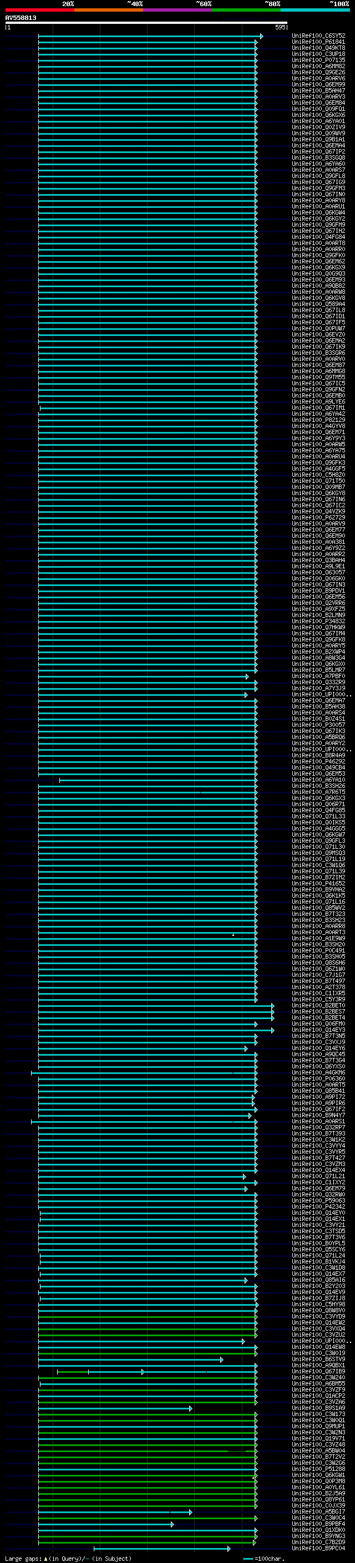This screenshot has height=1563, width=355.
Task: Click the alignment bar for UniRef100_C6SY52
Action: pos(150,37)
